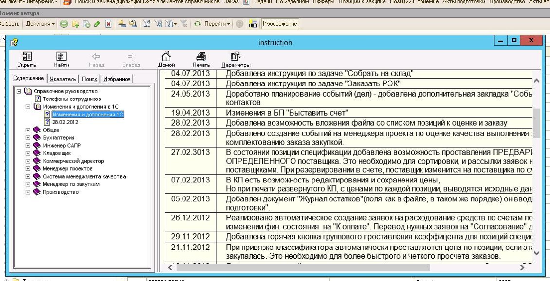Click the new folder icon in Номенклатура toolbar
The height and width of the screenshot is (281, 550).
[x=75, y=24]
